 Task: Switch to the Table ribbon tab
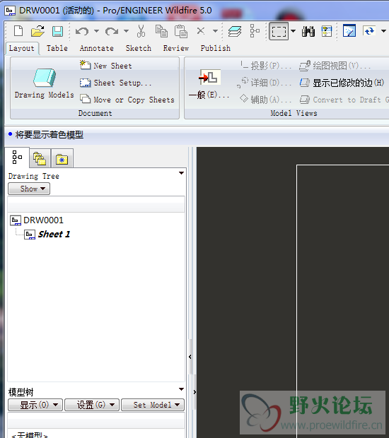(57, 48)
